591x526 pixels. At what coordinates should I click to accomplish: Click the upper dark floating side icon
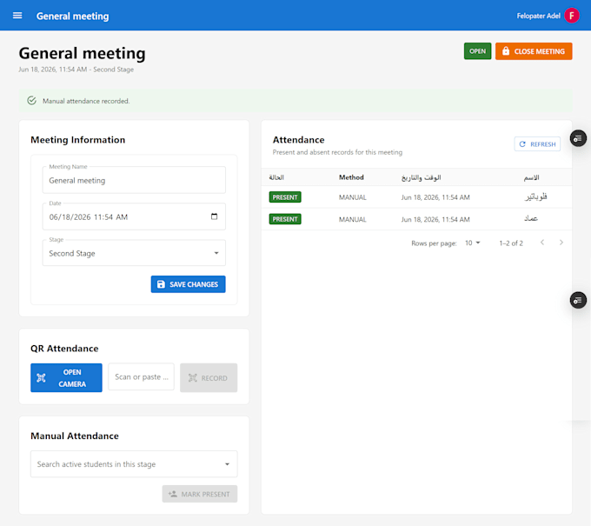(578, 138)
